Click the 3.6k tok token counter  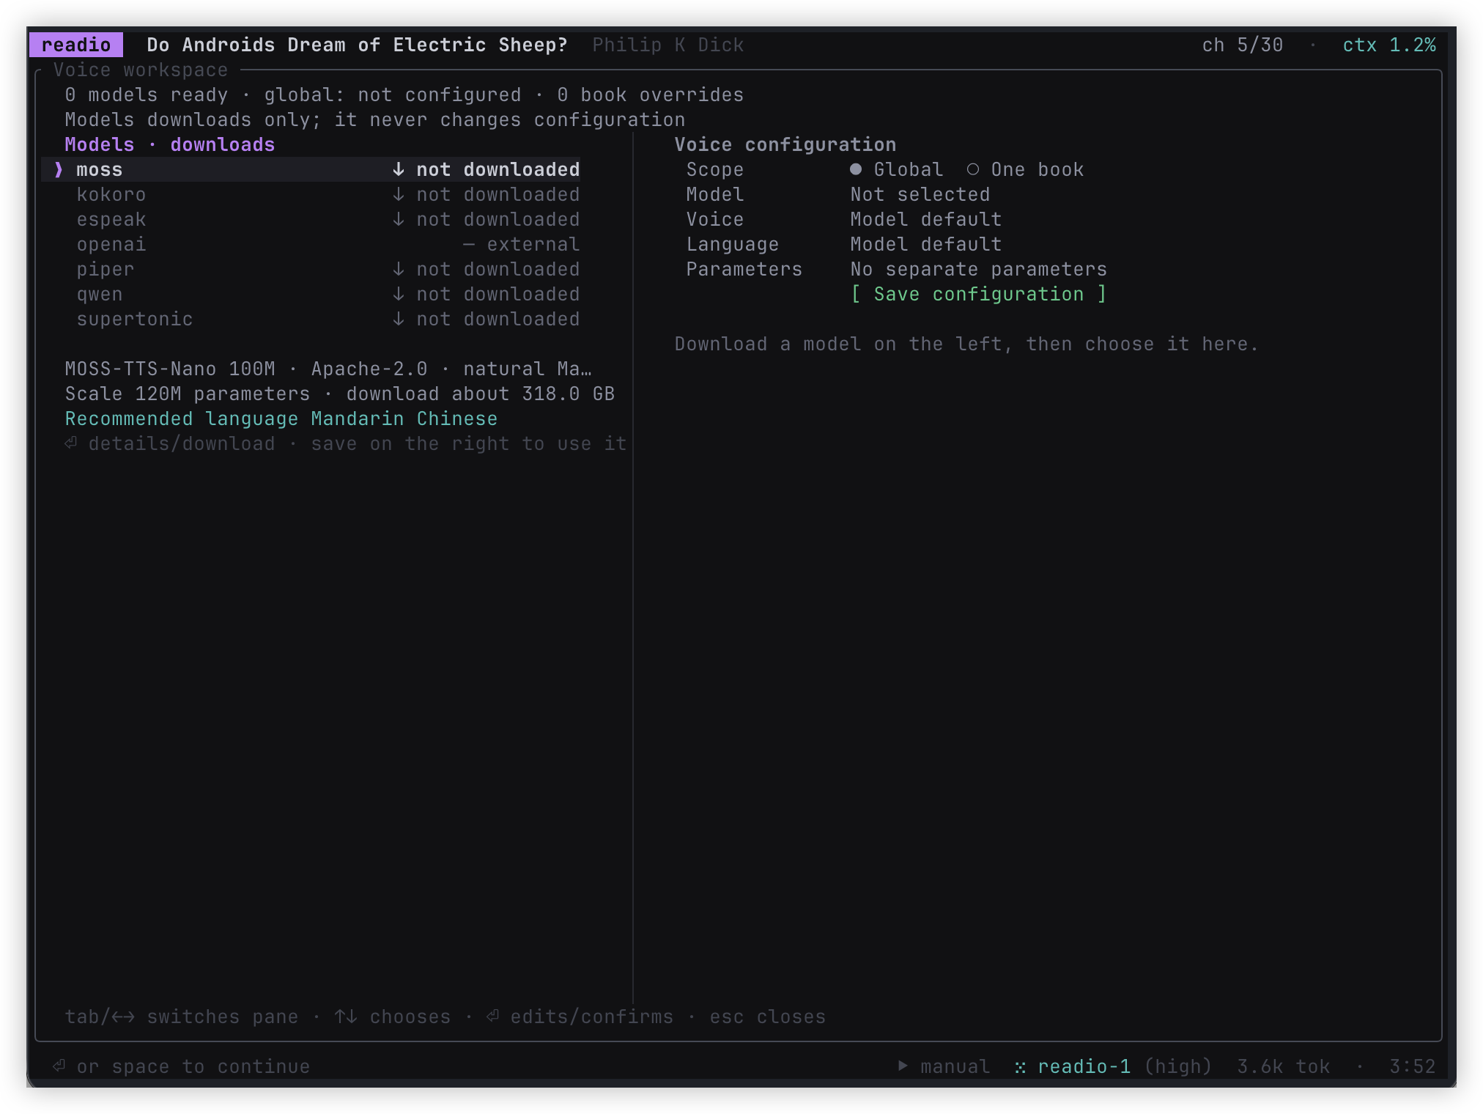click(1283, 1066)
